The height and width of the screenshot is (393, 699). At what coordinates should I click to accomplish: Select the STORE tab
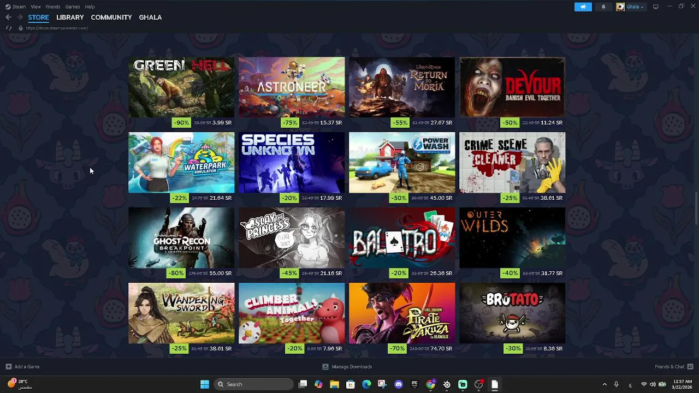[x=38, y=17]
